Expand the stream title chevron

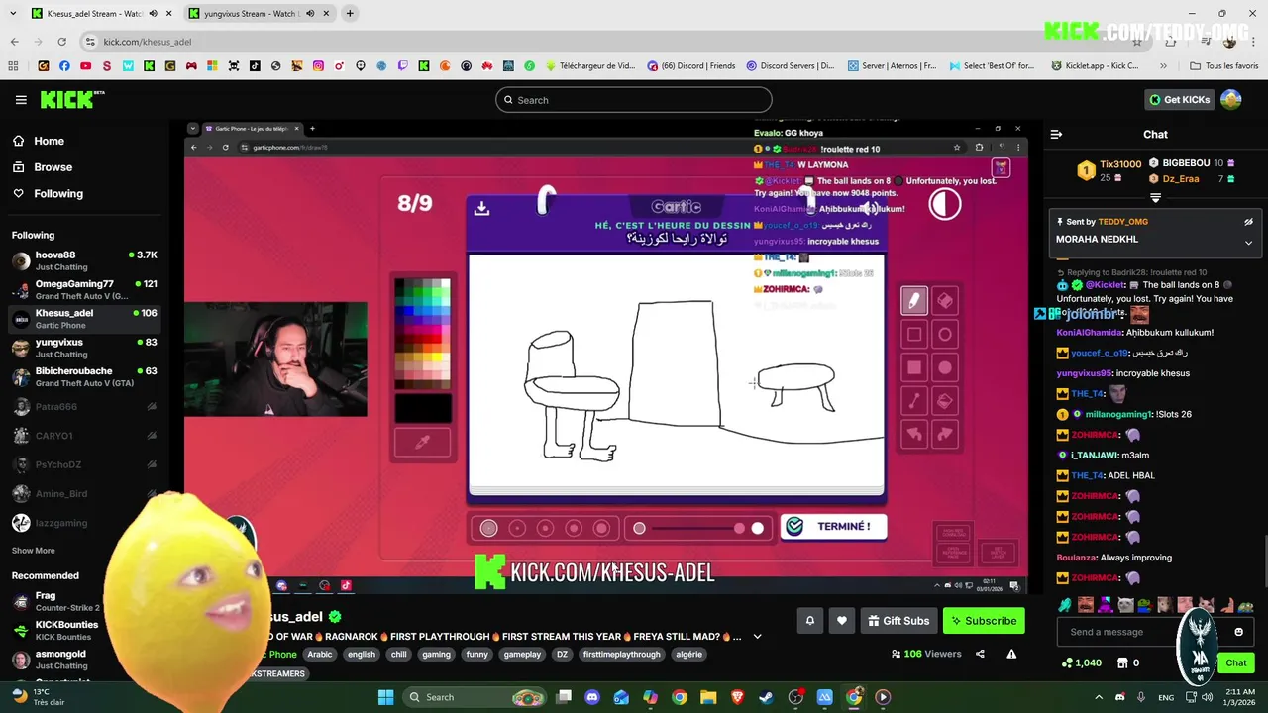(758, 637)
